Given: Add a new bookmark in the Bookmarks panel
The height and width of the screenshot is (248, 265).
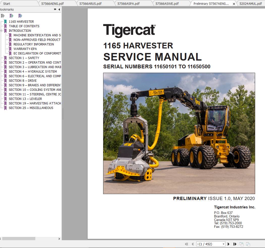Looking at the screenshot, I should pyautogui.click(x=11, y=16).
